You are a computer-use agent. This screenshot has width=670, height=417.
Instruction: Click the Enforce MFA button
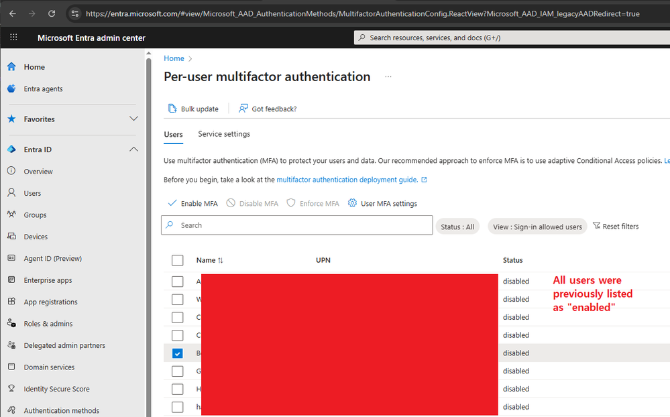pos(313,203)
